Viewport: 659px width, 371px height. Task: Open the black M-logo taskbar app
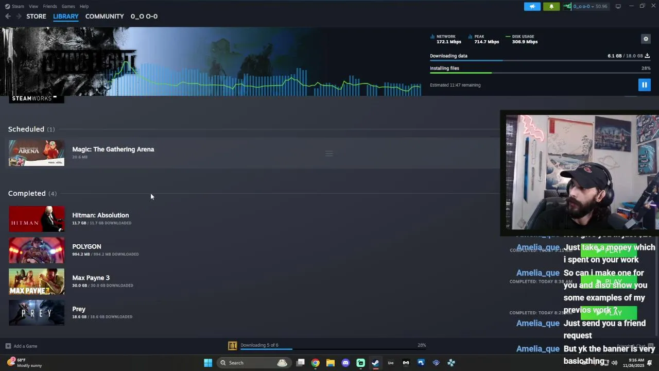(x=406, y=363)
